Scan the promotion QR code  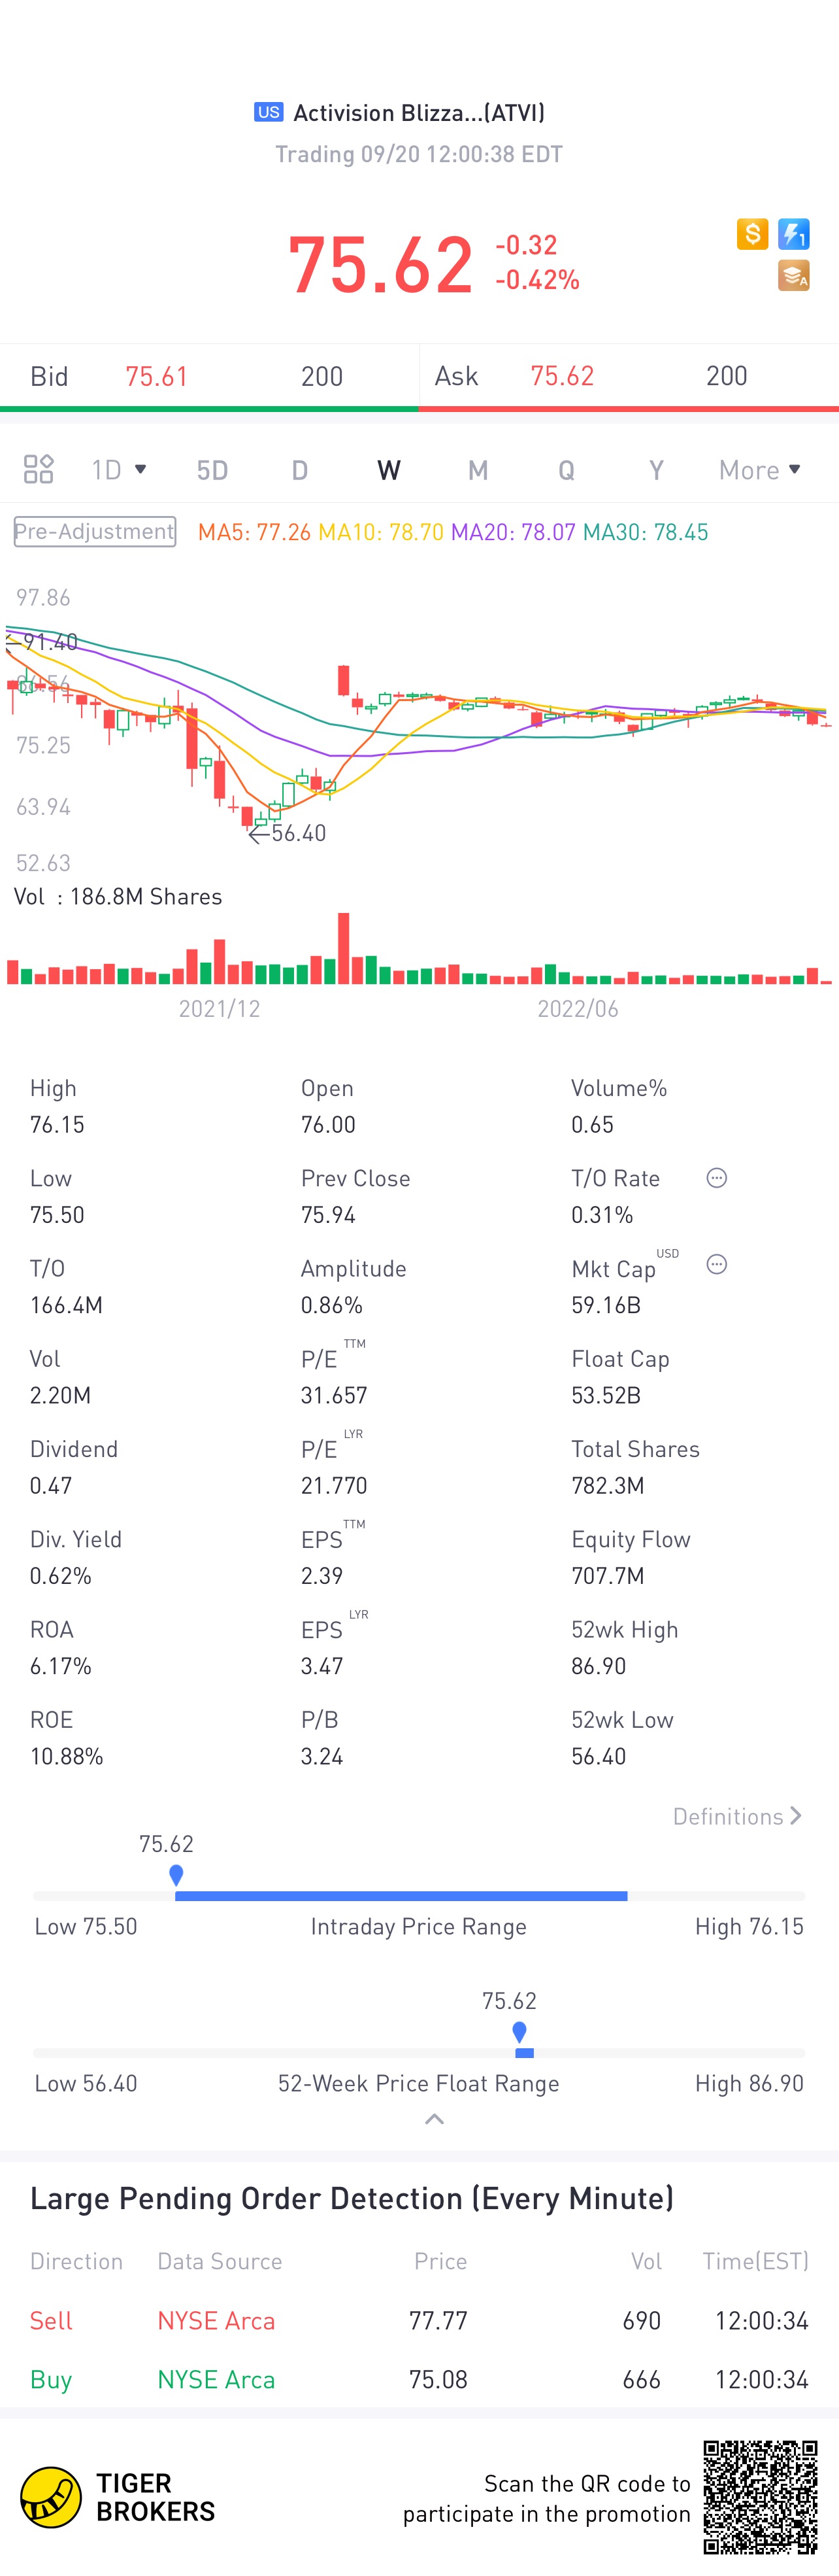pos(760,2497)
